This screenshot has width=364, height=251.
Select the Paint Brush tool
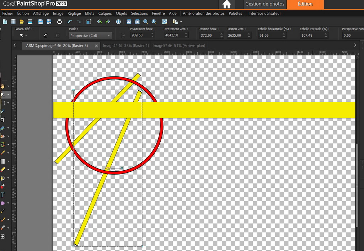(x=2, y=153)
